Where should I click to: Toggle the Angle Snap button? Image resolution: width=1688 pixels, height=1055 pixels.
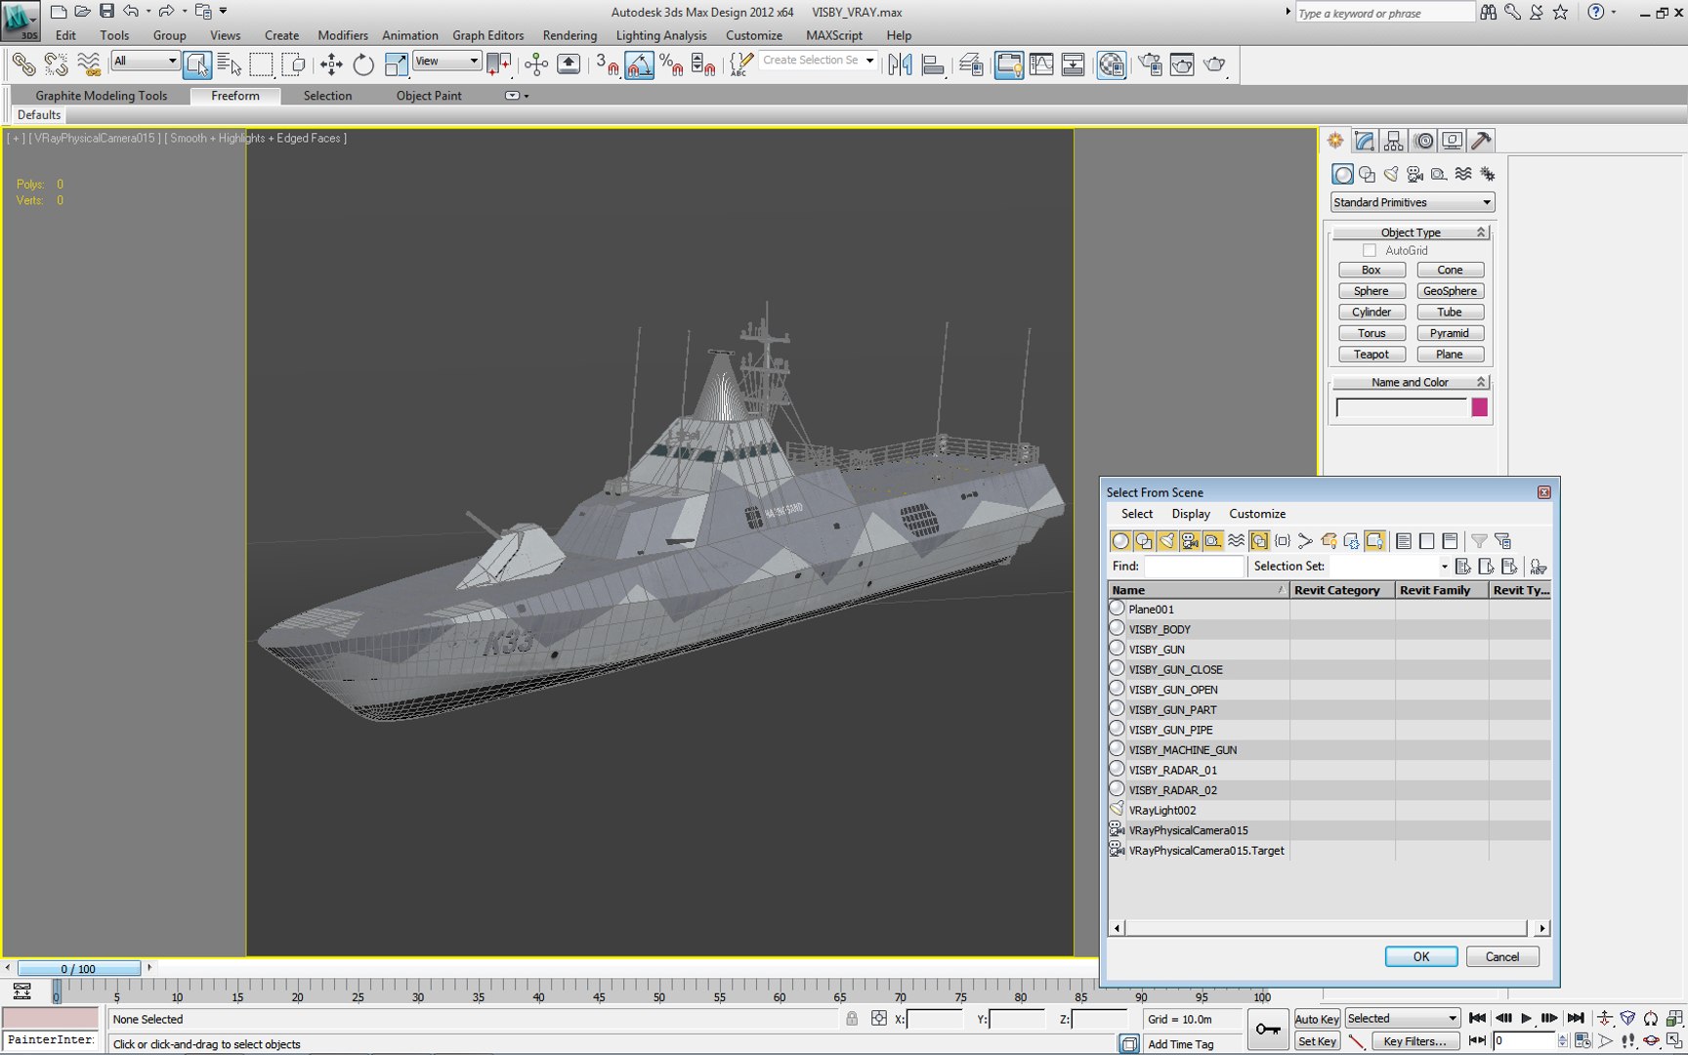coord(639,64)
